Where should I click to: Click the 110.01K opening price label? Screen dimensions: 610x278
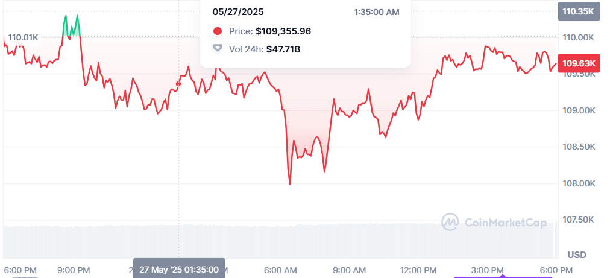click(23, 37)
